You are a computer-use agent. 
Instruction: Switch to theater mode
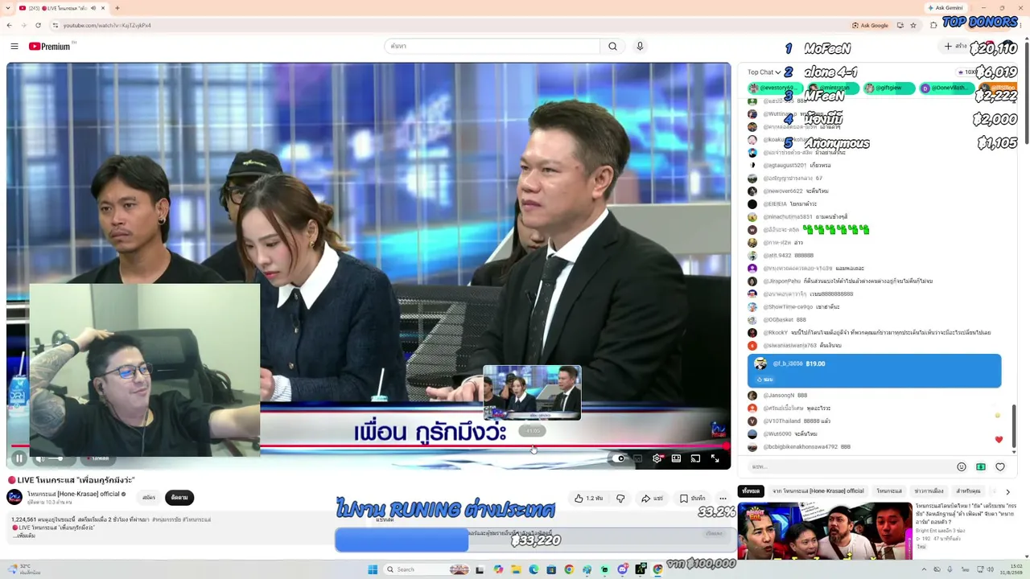click(676, 458)
